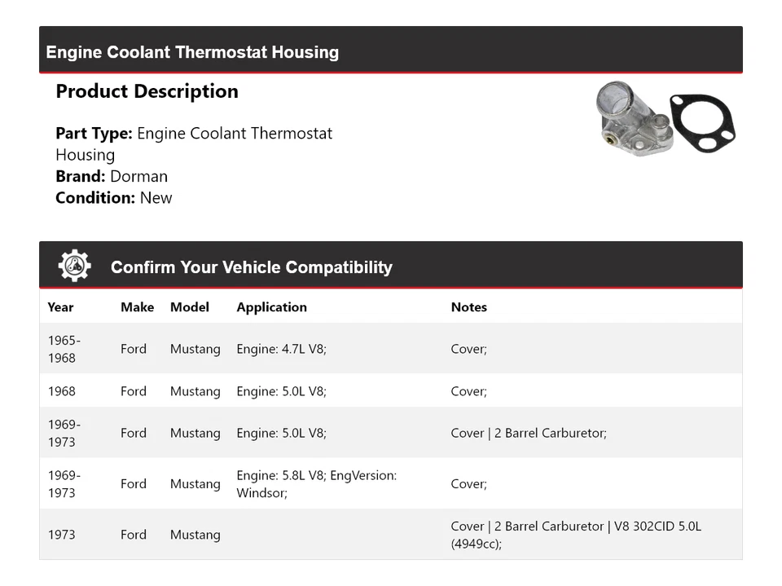Click the Engine: 4.7L V8 application cell
782x586 pixels.
tap(281, 349)
